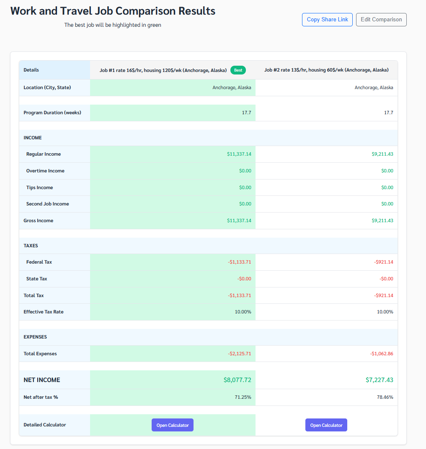Viewport: 426px width, 449px height.
Task: Click the Effective Tax Rate label
Action: (44, 312)
